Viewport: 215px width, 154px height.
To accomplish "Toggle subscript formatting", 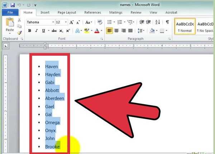I will coord(61,31).
